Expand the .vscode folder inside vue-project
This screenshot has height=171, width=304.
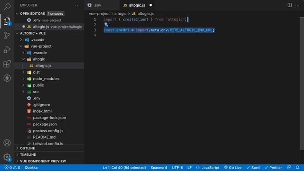click(23, 53)
